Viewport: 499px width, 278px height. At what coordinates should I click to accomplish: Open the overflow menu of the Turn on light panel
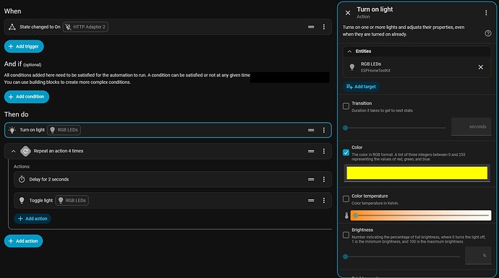[486, 13]
